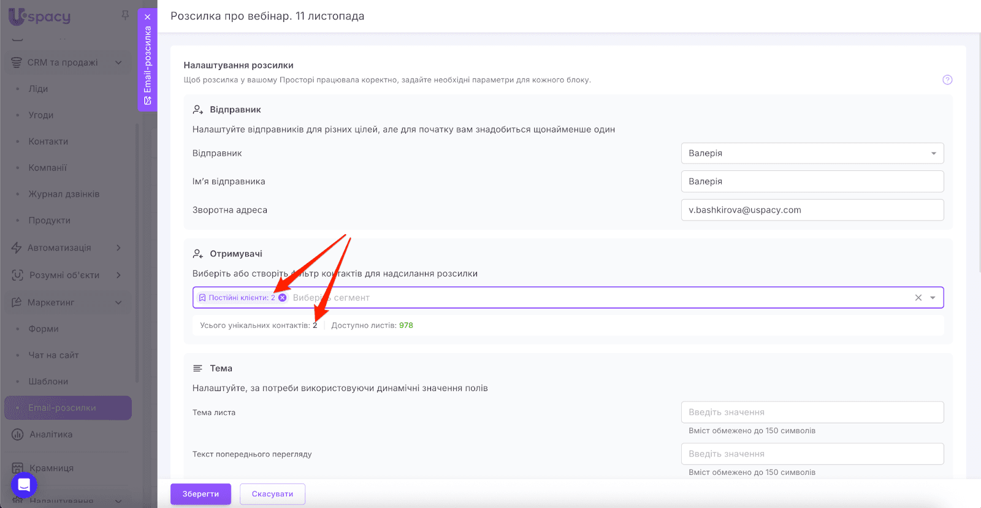Expand the segment selection dropdown arrow
The image size is (981, 508).
(933, 298)
